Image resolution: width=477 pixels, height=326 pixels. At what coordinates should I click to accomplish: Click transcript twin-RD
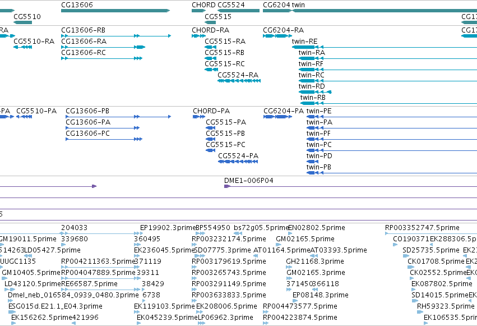pyautogui.click(x=312, y=86)
